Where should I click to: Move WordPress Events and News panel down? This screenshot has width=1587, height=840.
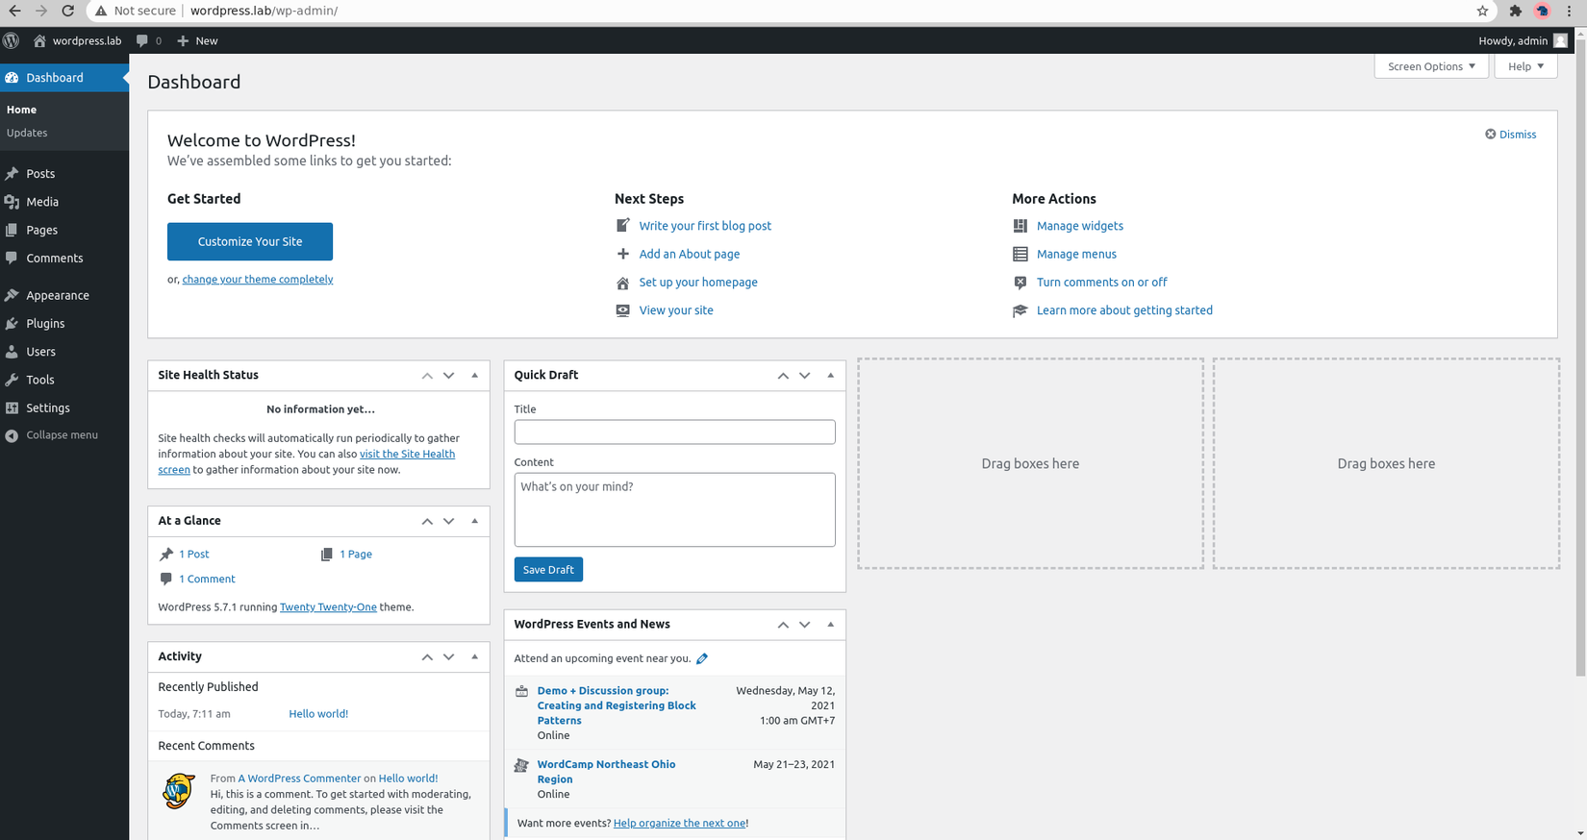[804, 625]
